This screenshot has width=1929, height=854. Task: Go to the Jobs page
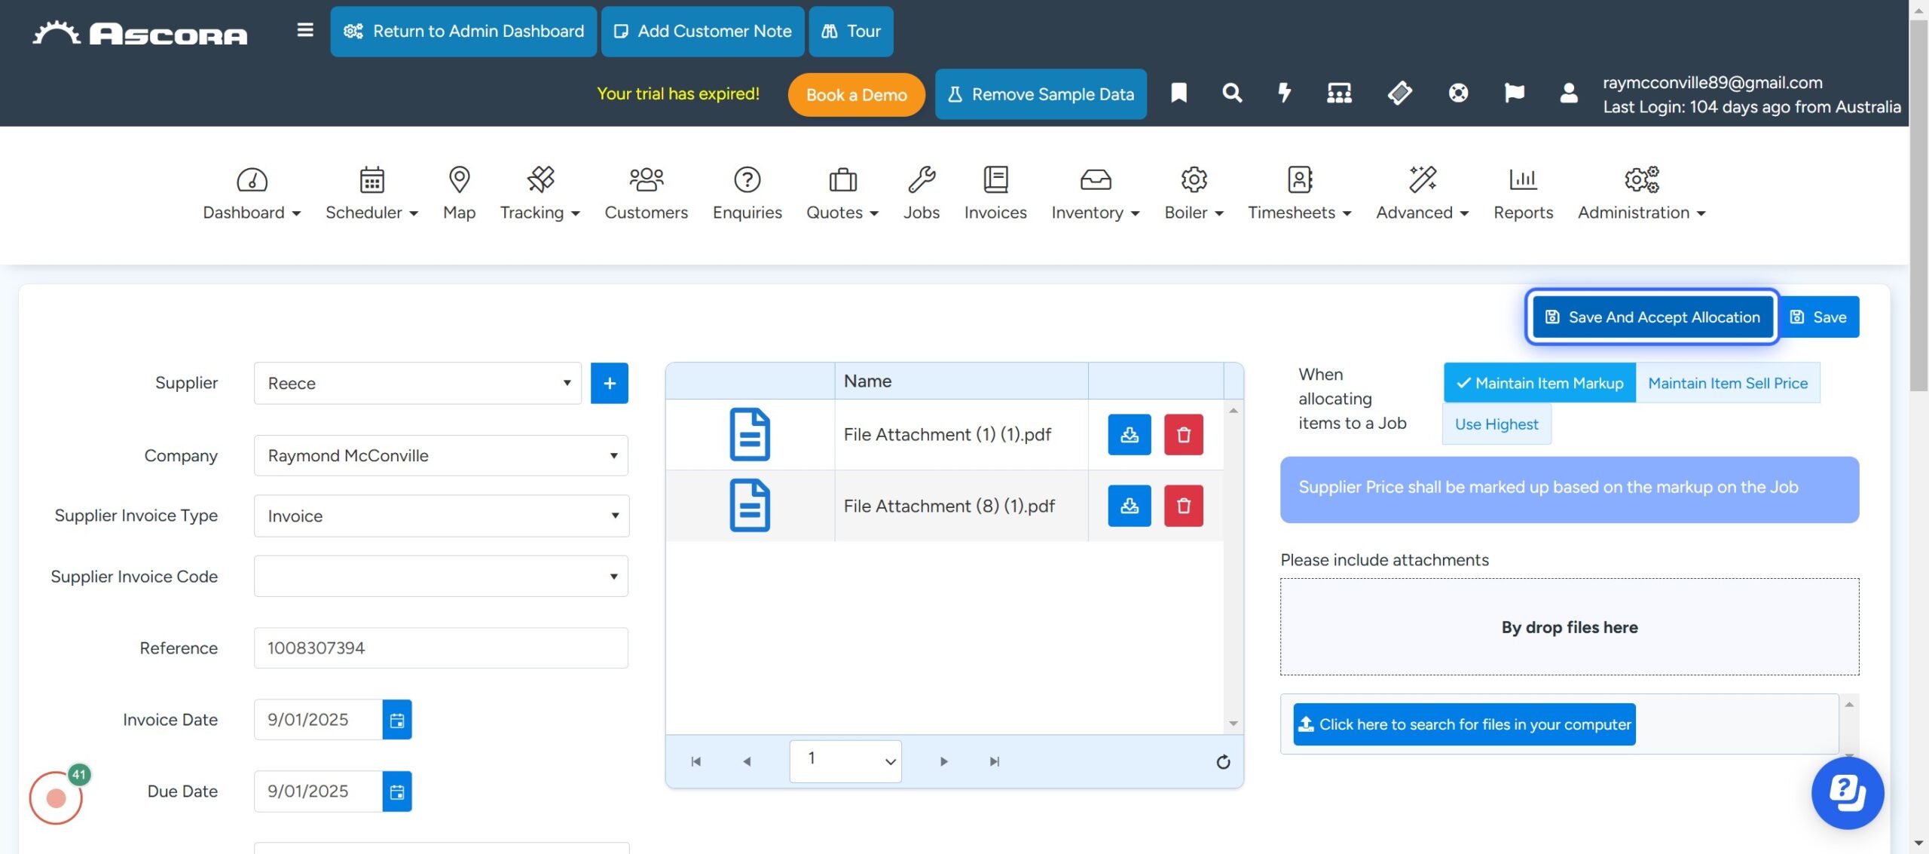pos(922,194)
